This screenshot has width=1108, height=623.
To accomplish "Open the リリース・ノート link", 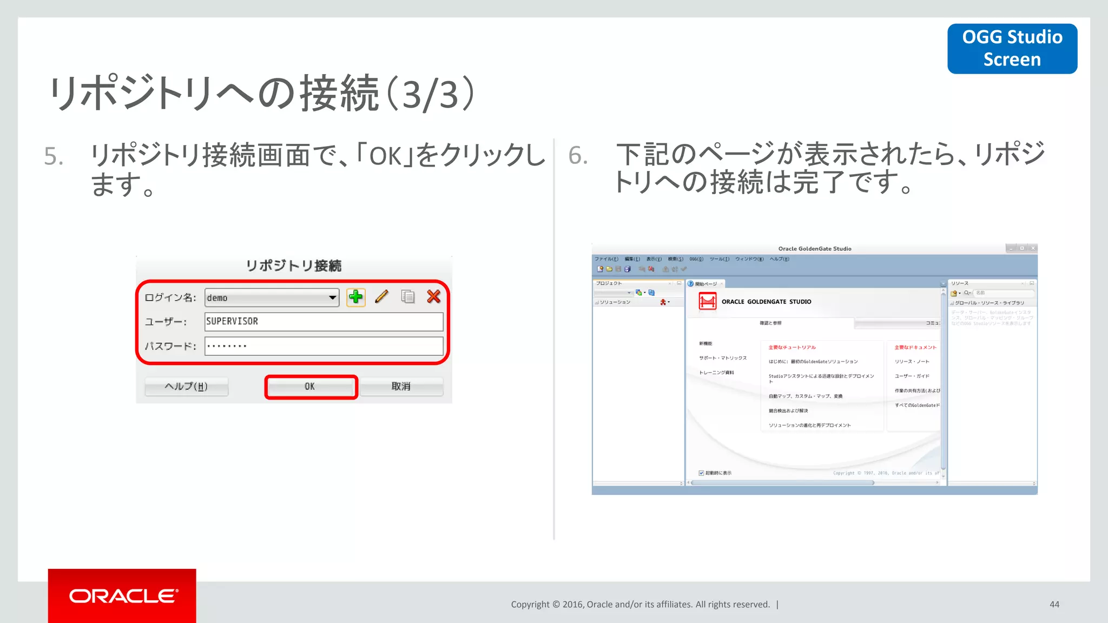I will pyautogui.click(x=912, y=362).
